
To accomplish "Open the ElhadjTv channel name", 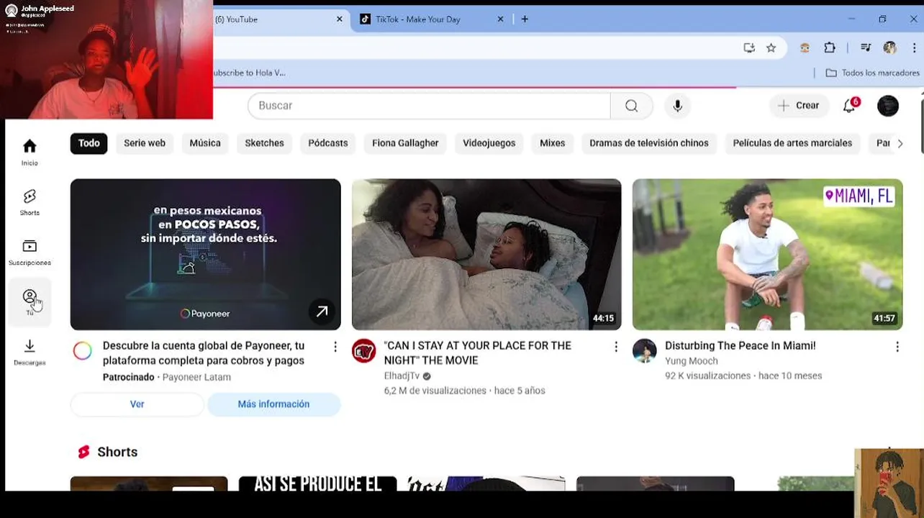I will point(402,376).
